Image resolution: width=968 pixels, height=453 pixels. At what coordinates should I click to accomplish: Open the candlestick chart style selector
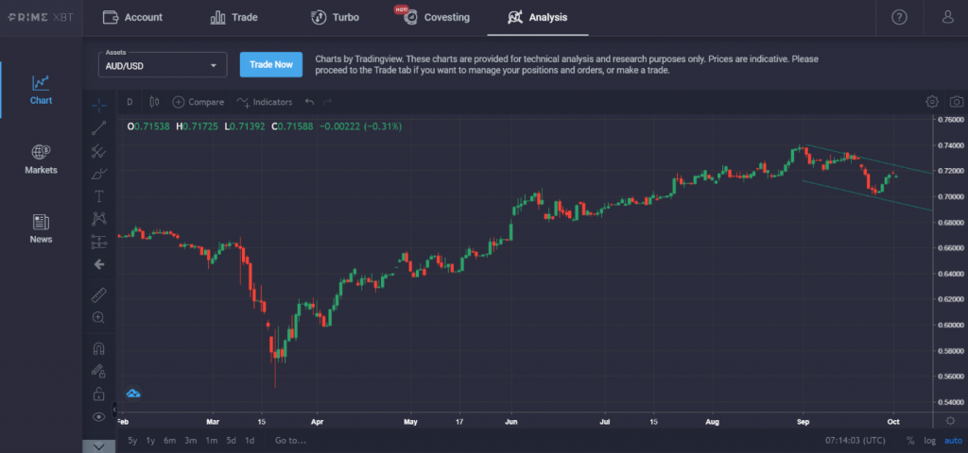pyautogui.click(x=154, y=102)
